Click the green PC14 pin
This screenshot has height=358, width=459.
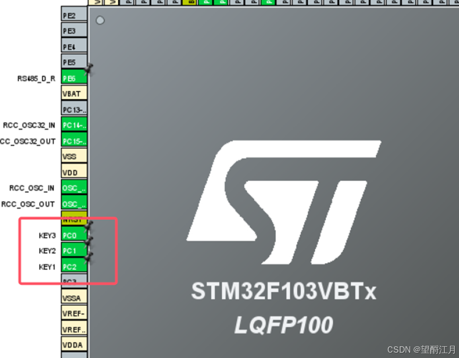pyautogui.click(x=74, y=124)
